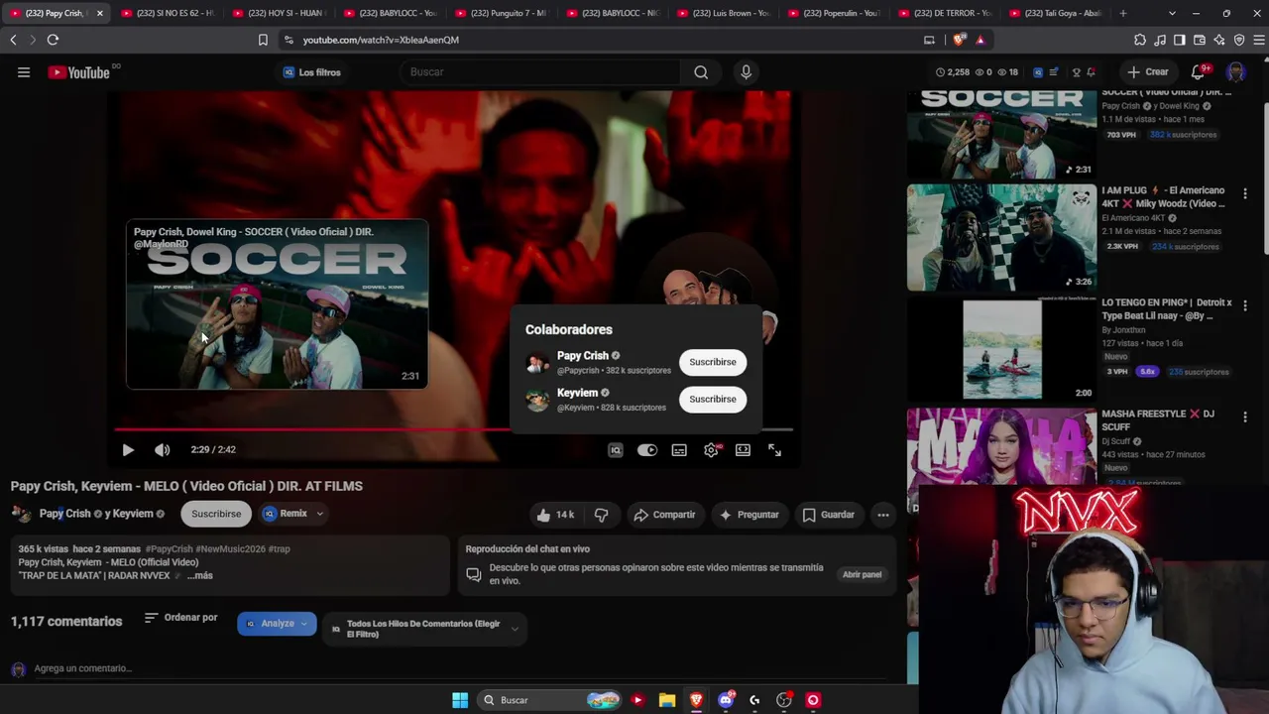1269x714 pixels.
Task: Open the SOCCER end-screen video card
Action: (x=278, y=304)
